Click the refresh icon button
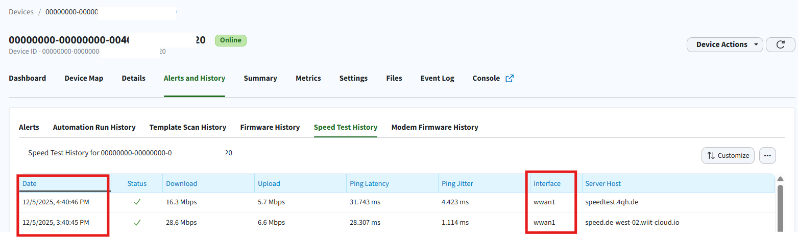This screenshot has width=798, height=237. (780, 45)
